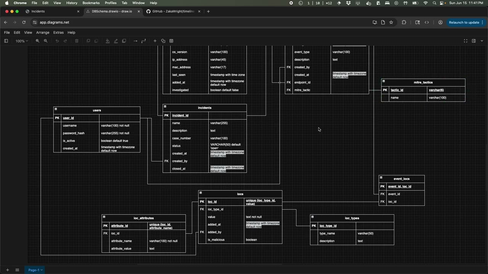488x274 pixels.
Task: Bookmark this page with the star icon
Action: coord(391,22)
